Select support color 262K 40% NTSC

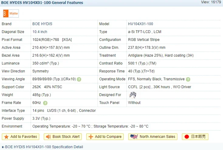[47, 87]
